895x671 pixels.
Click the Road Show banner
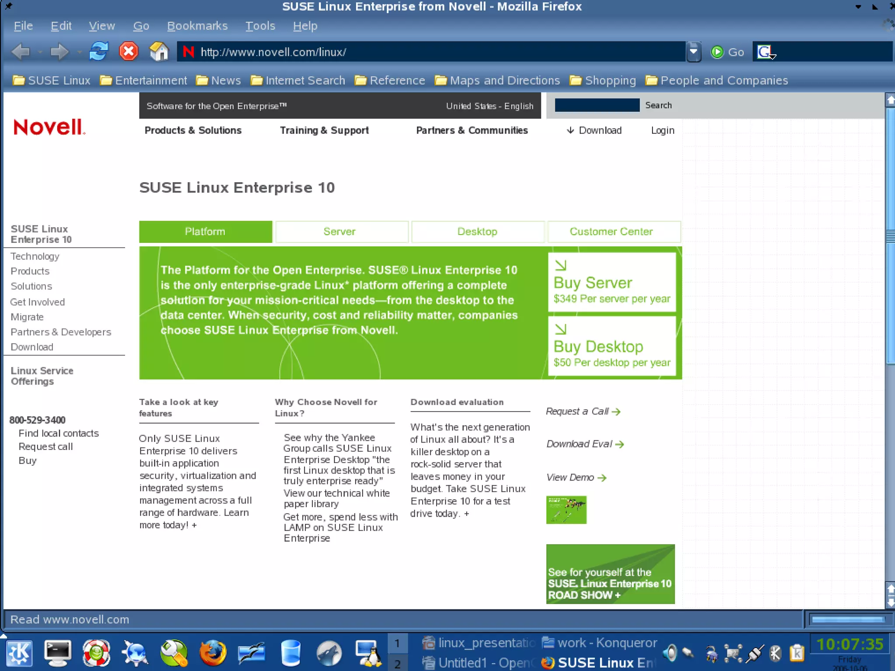click(610, 574)
